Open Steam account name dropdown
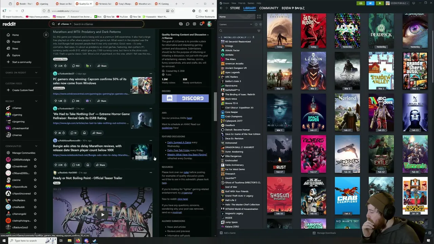 [x=398, y=3]
